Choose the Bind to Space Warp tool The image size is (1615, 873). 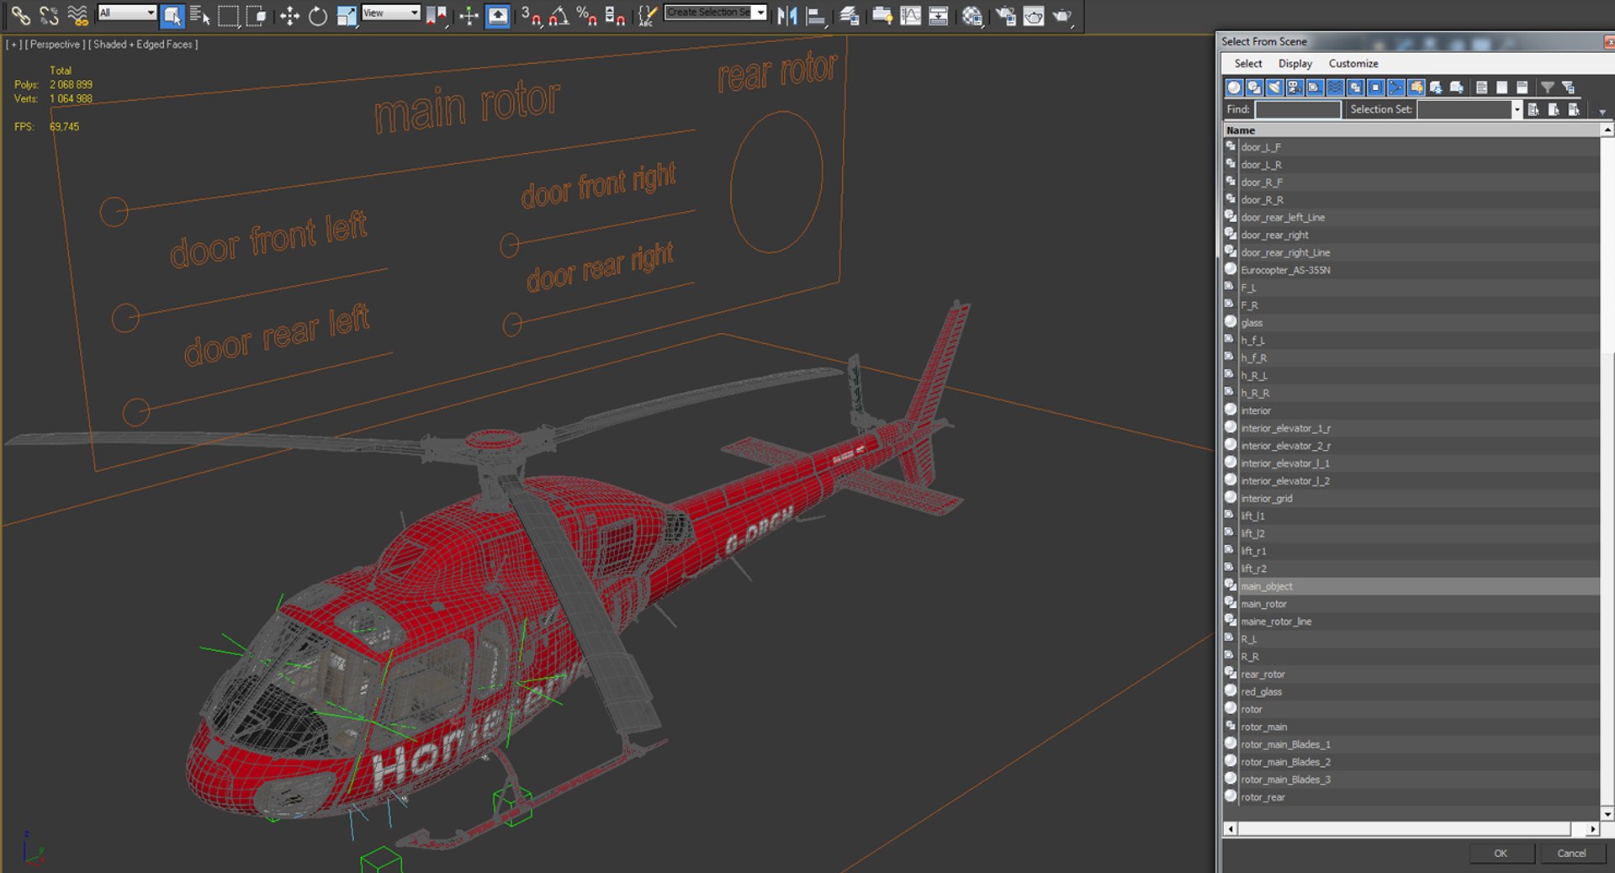pos(77,14)
